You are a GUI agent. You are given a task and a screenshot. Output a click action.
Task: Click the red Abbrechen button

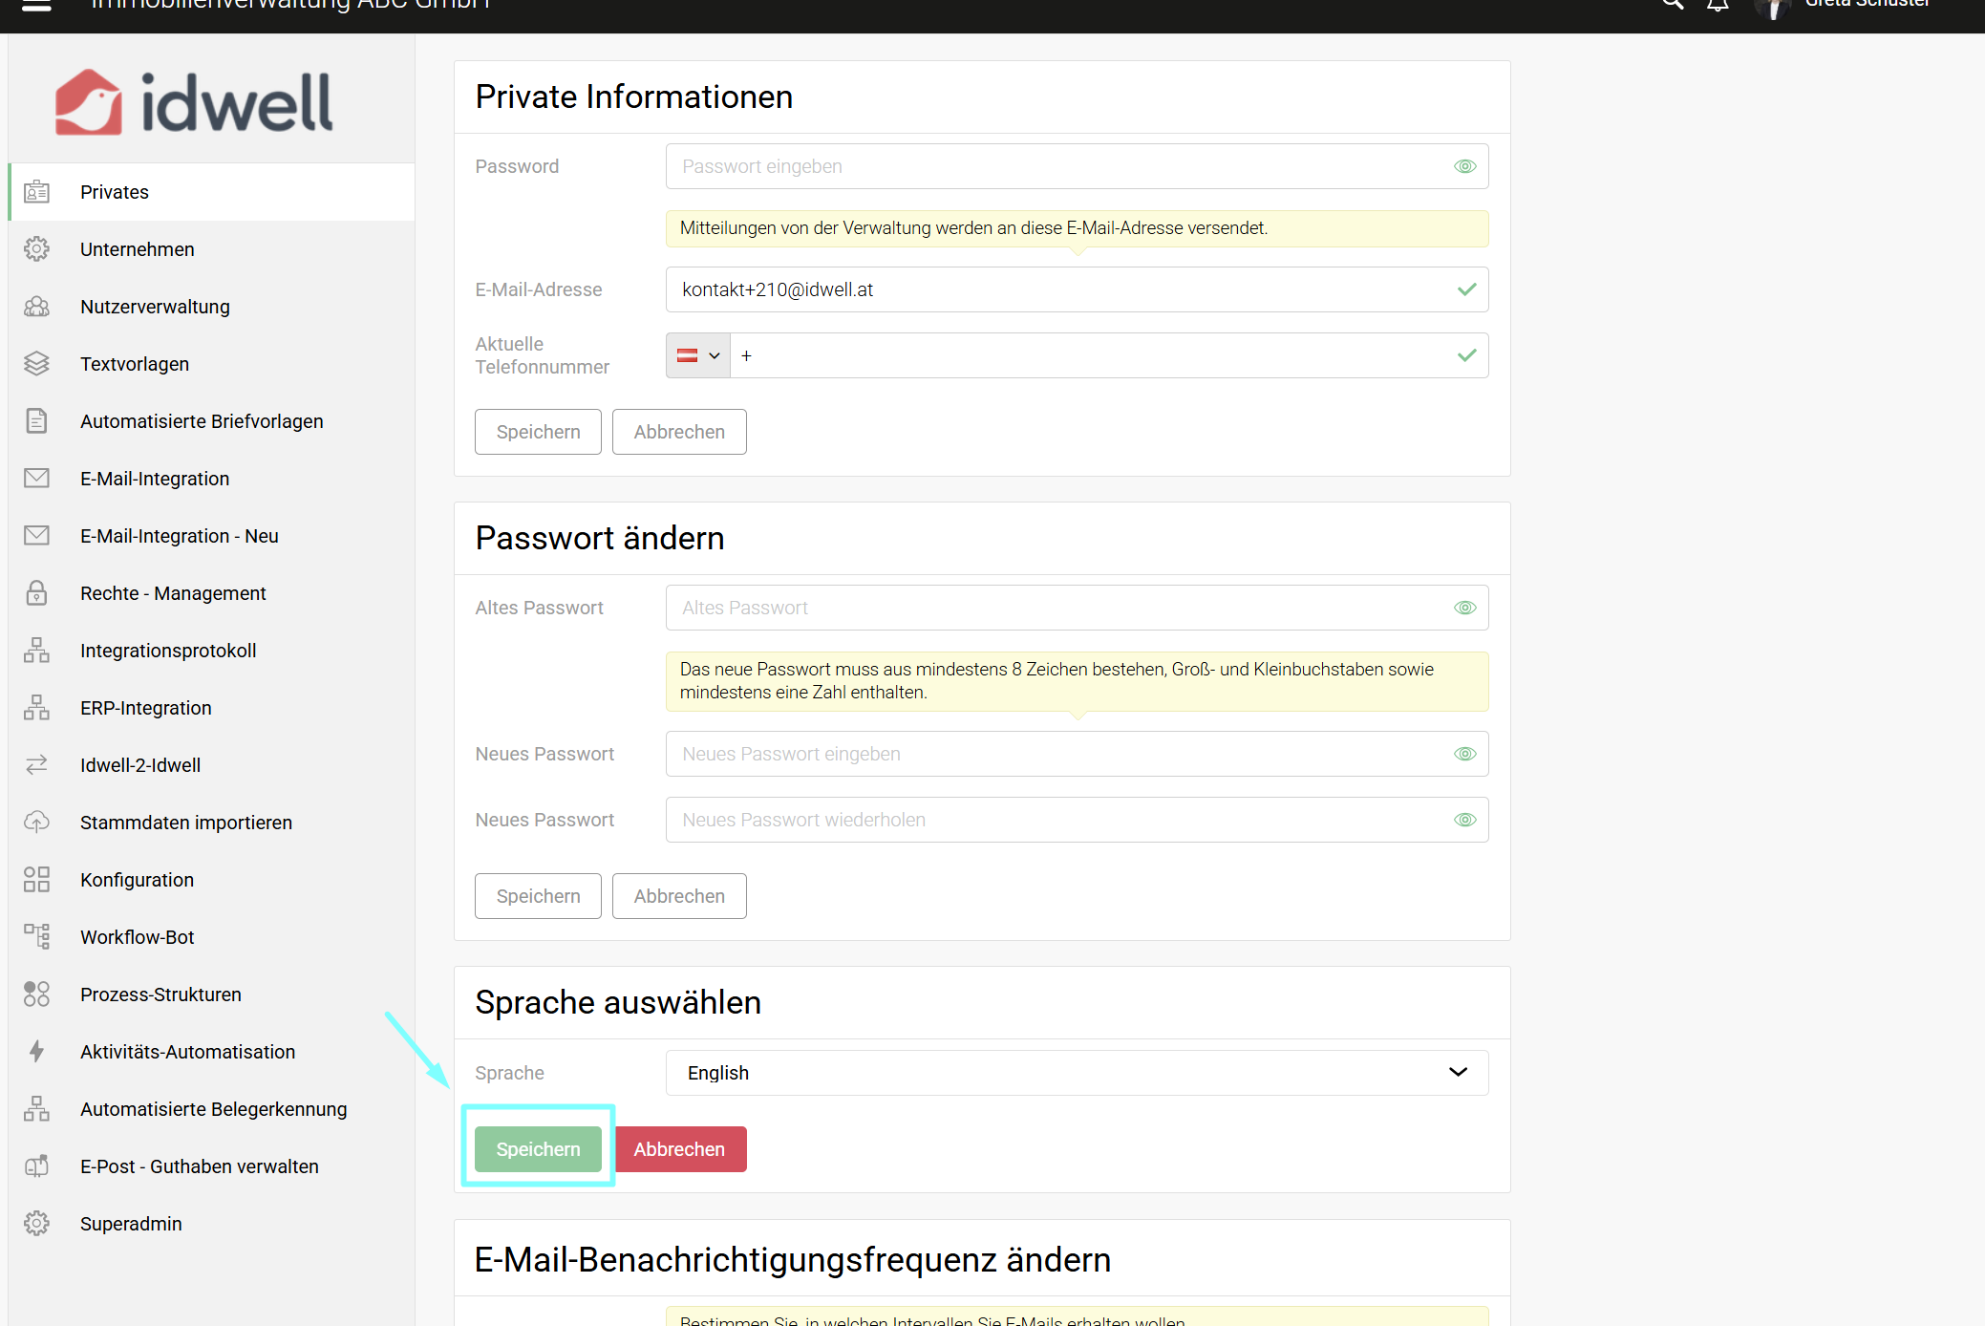click(x=679, y=1149)
